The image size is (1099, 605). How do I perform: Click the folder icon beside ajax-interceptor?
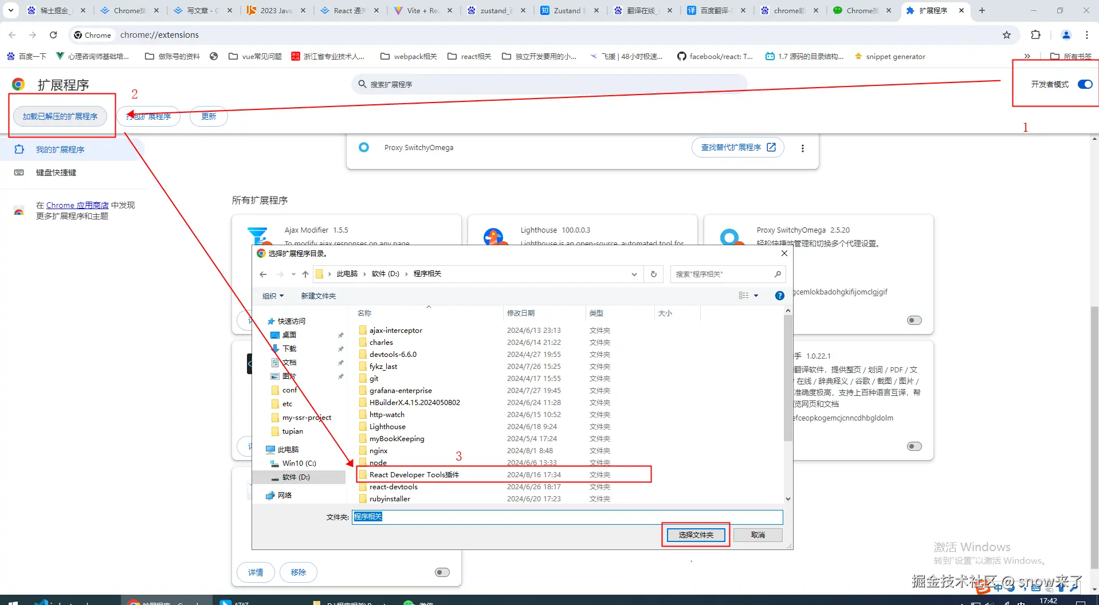tap(363, 331)
